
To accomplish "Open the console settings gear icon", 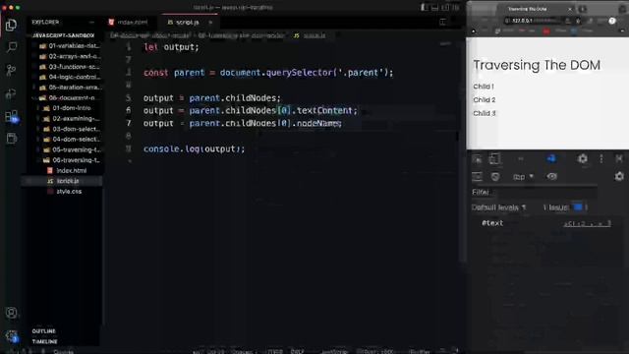I will tap(619, 176).
